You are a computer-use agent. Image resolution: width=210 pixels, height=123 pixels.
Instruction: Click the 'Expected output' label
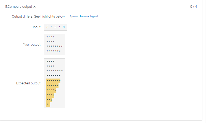point(28,83)
